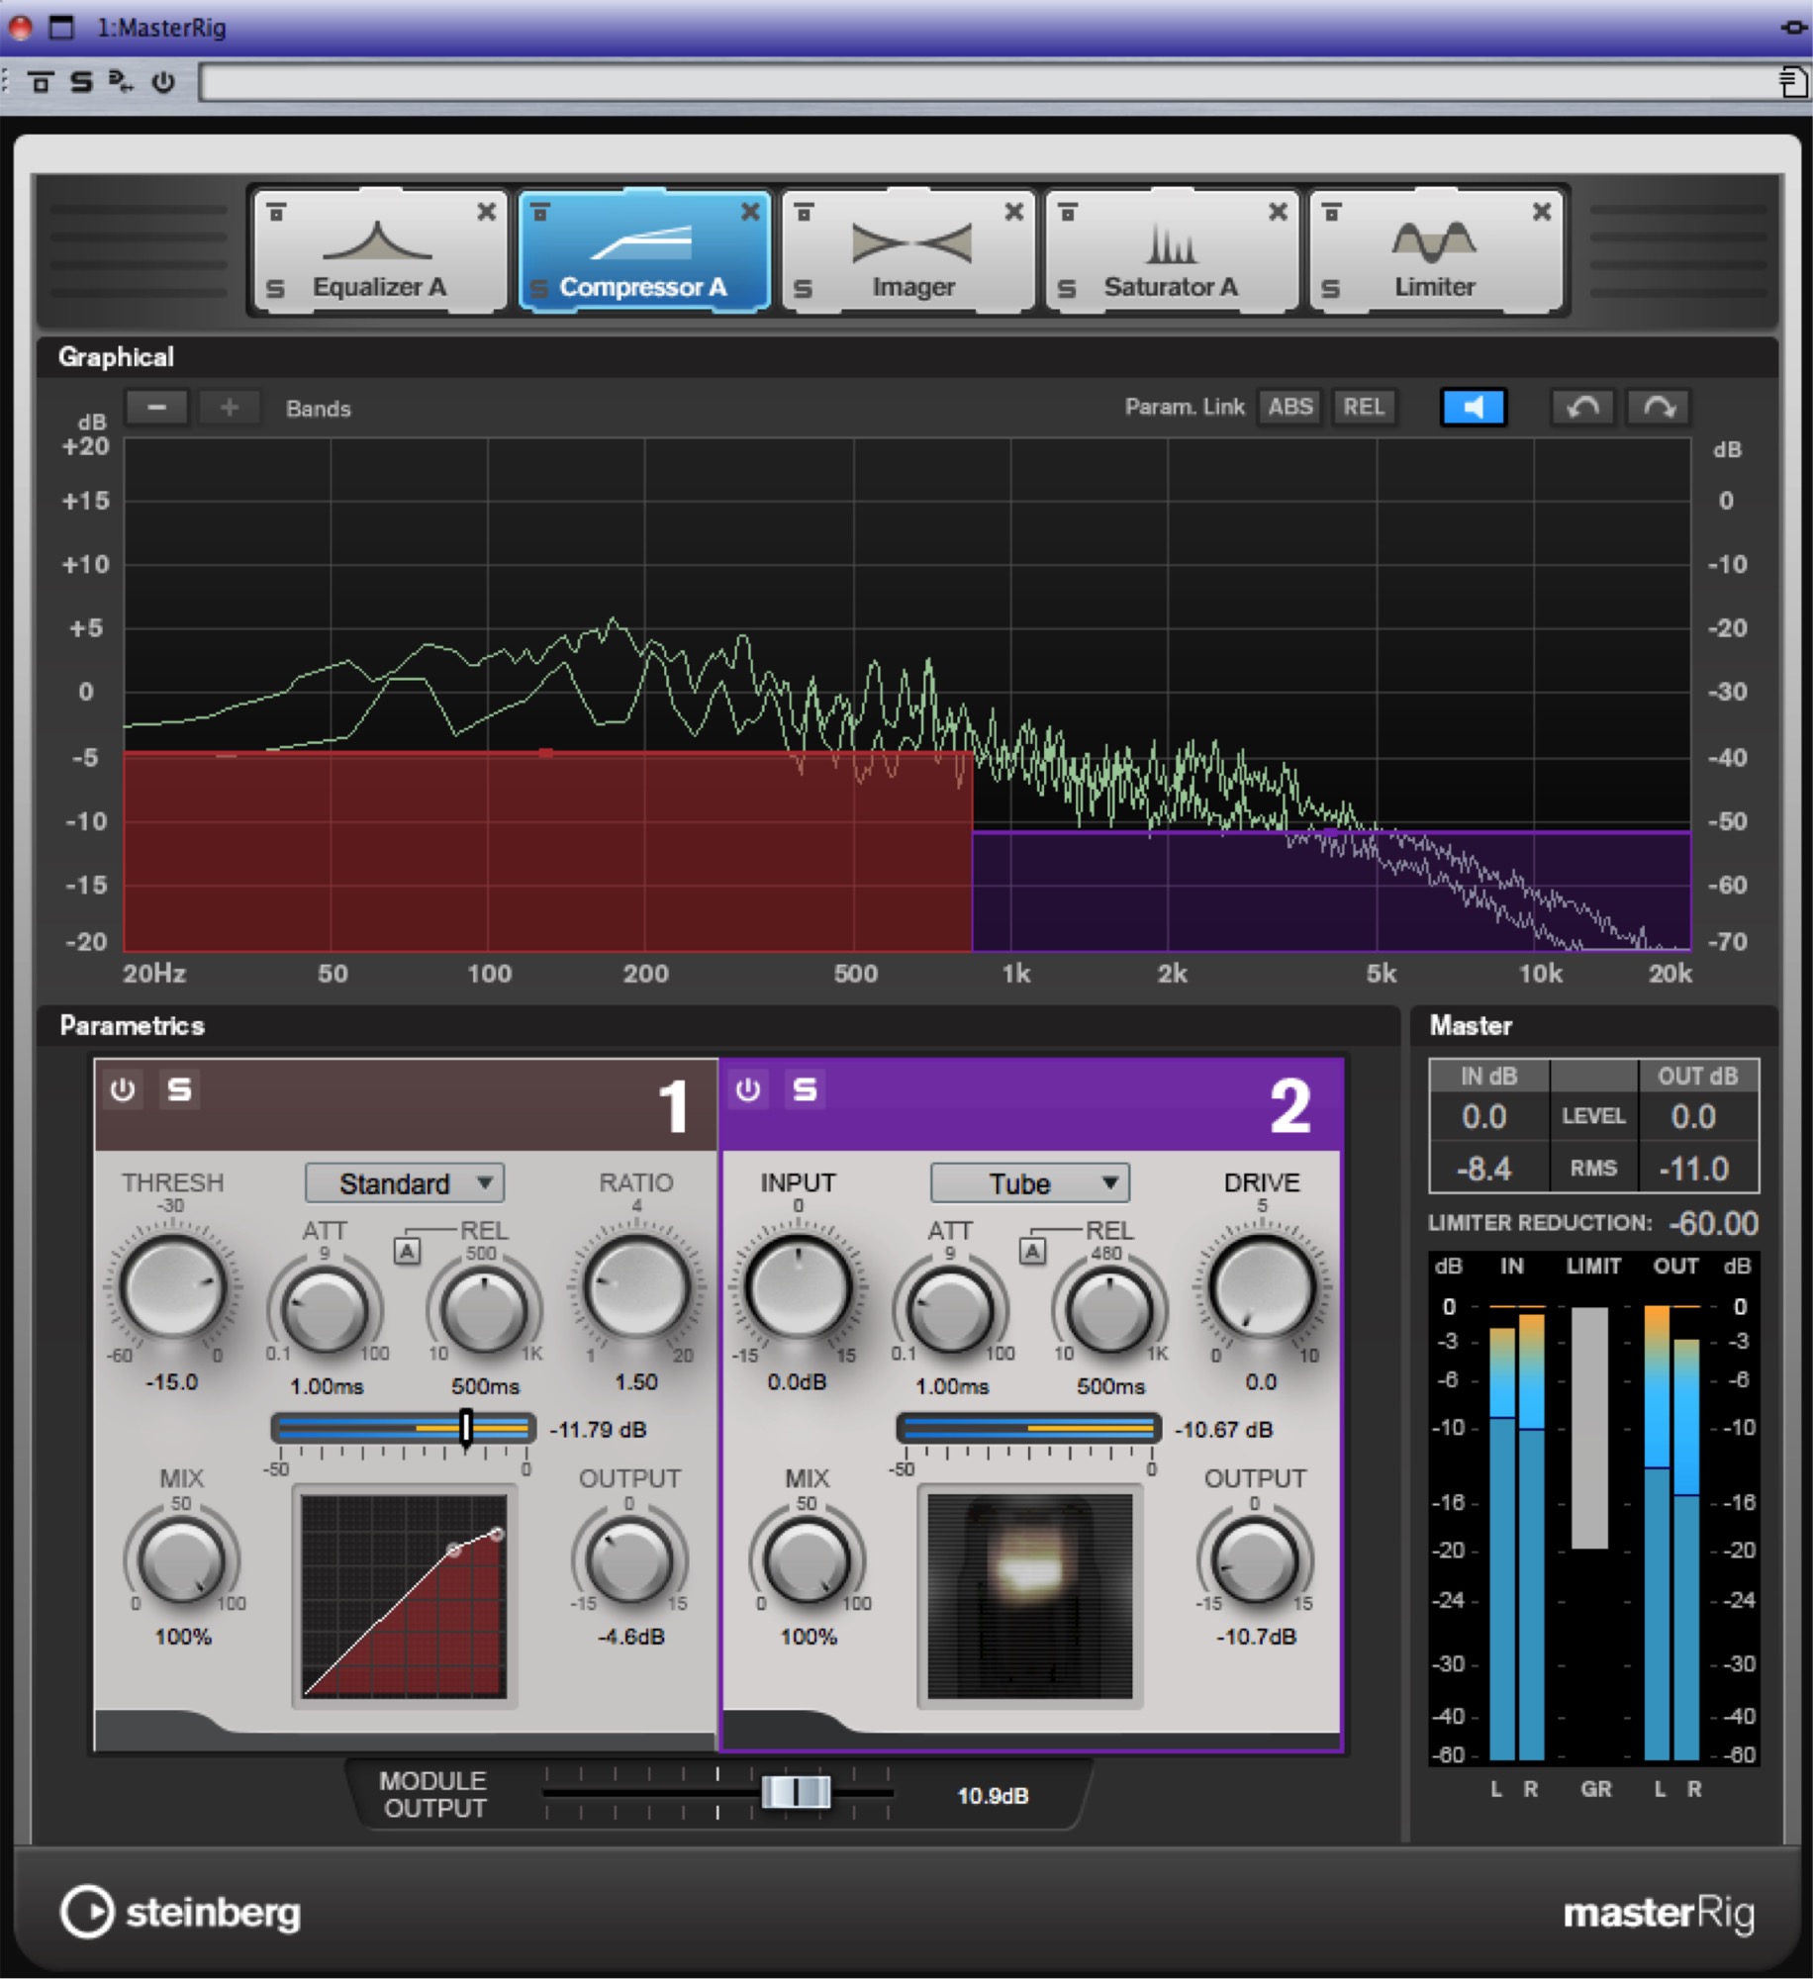This screenshot has height=1979, width=1813.
Task: Solo the Limiter module
Action: 1331,288
